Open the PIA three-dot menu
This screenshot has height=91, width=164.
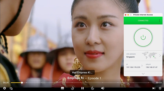[159, 20]
